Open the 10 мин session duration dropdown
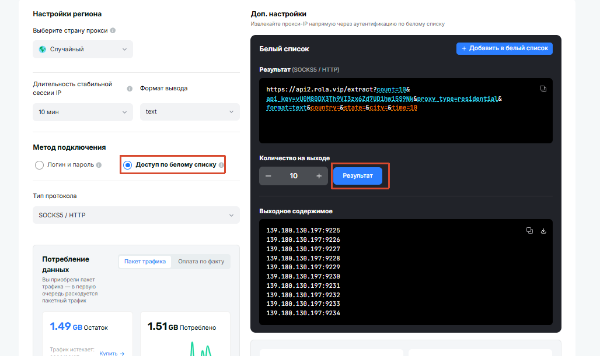The image size is (600, 356). (83, 112)
